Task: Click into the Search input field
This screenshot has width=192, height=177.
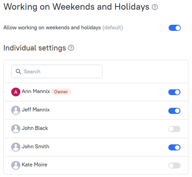Action: tap(57, 71)
